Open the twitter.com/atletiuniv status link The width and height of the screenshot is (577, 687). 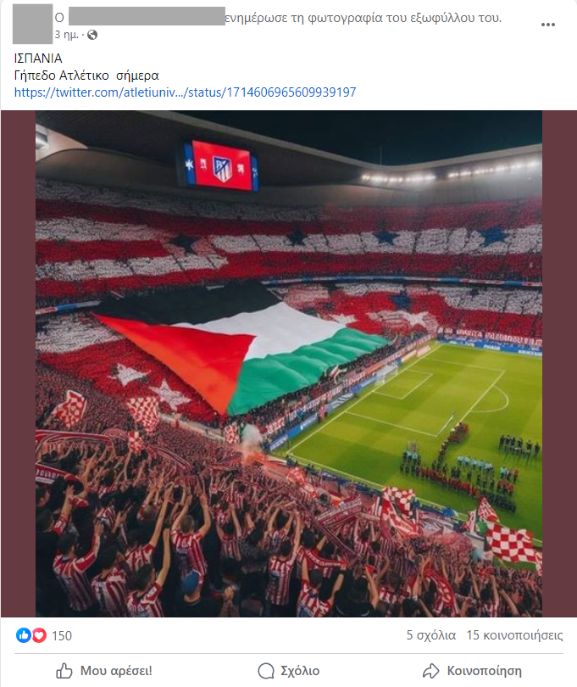pyautogui.click(x=186, y=92)
